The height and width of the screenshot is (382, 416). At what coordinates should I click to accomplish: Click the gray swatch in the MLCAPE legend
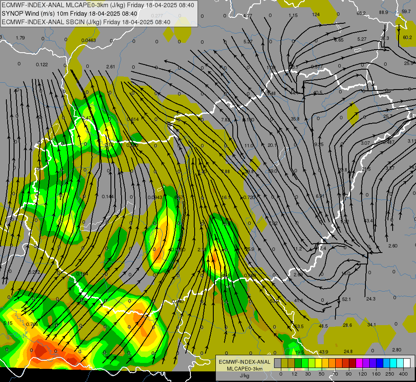click(x=278, y=363)
